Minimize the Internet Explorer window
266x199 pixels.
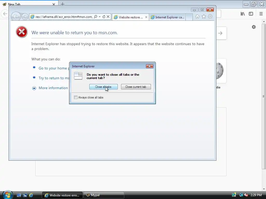[194, 10]
